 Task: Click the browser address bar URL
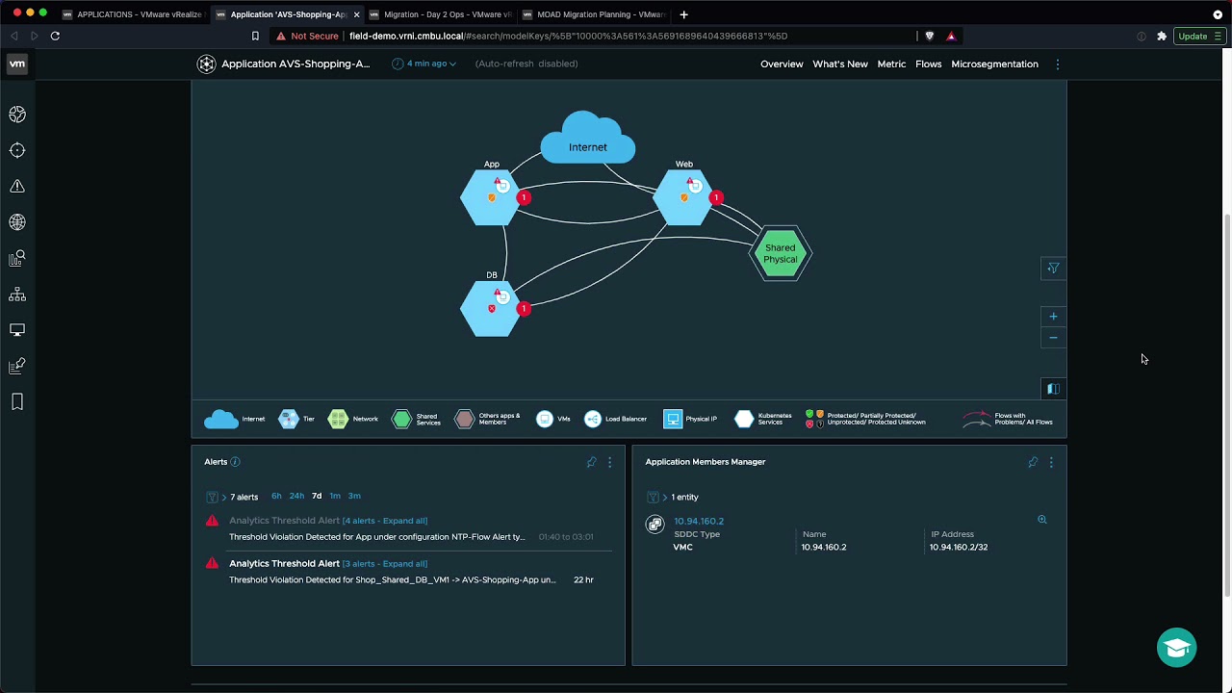(568, 36)
